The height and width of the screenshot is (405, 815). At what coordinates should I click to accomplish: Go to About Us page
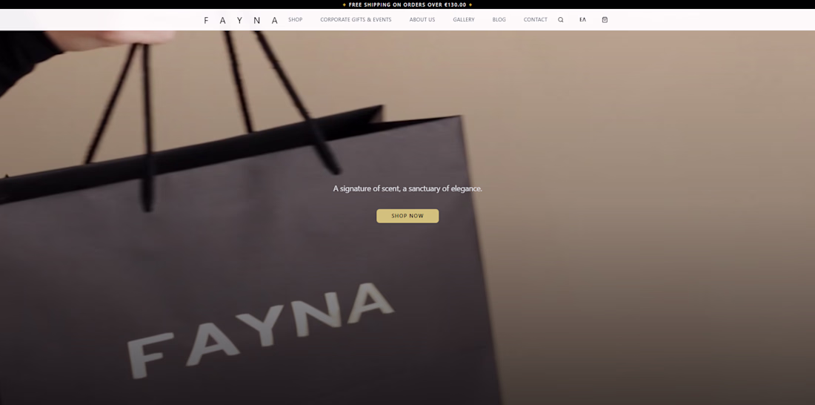coord(422,20)
